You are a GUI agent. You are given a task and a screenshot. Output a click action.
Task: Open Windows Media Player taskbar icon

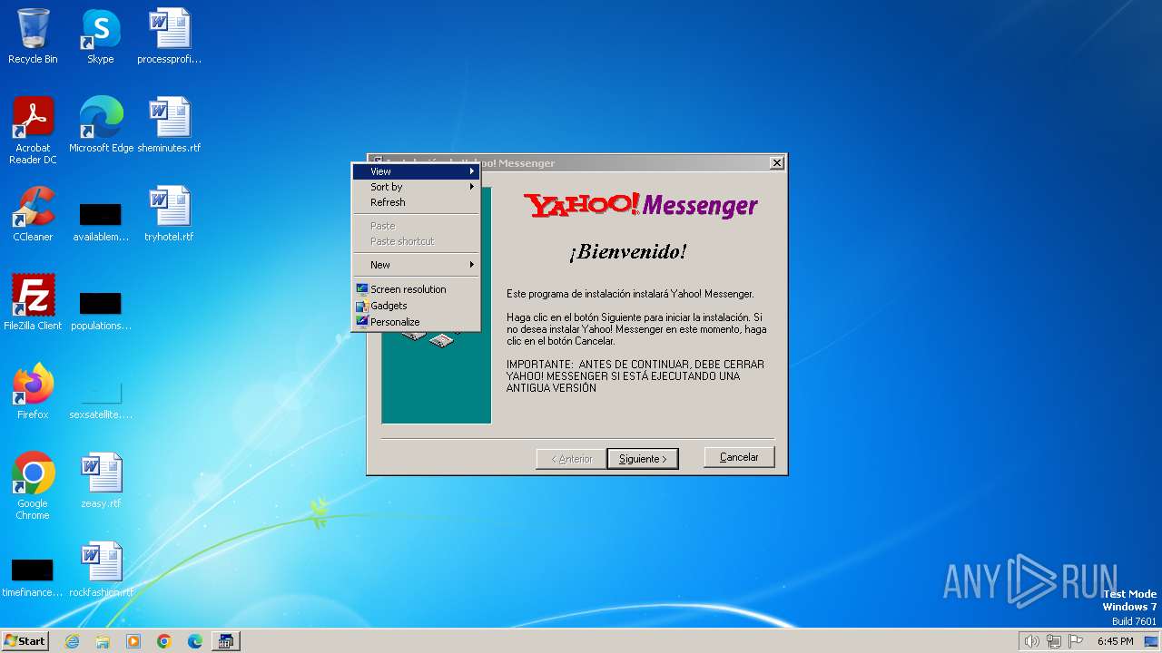tap(133, 641)
